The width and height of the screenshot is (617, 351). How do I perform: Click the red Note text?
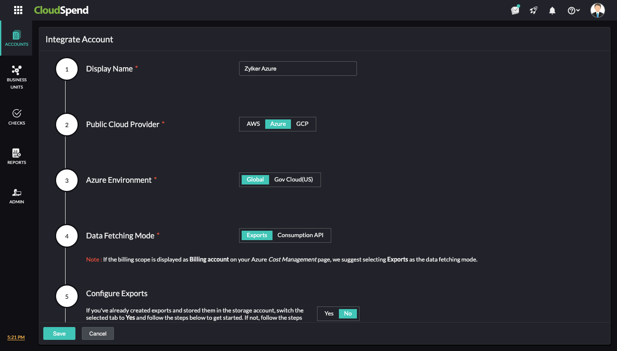click(x=94, y=259)
